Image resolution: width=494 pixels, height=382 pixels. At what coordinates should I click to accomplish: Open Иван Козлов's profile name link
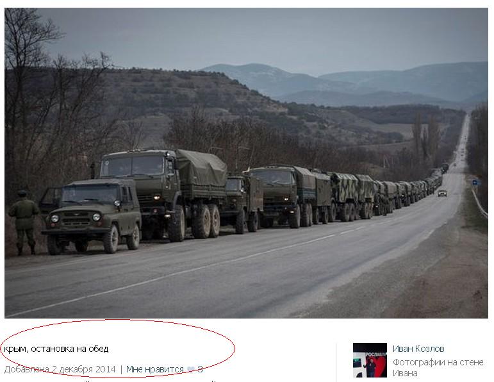coord(418,349)
